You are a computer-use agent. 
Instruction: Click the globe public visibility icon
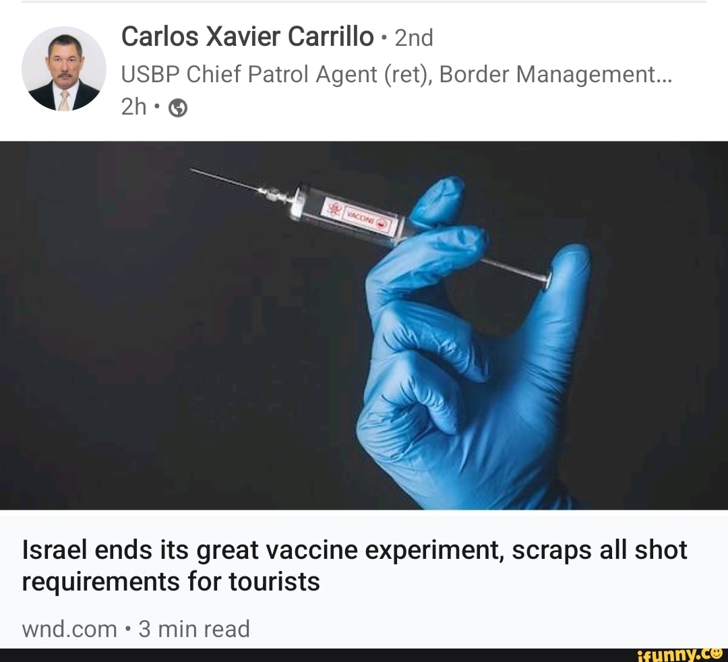click(x=178, y=108)
